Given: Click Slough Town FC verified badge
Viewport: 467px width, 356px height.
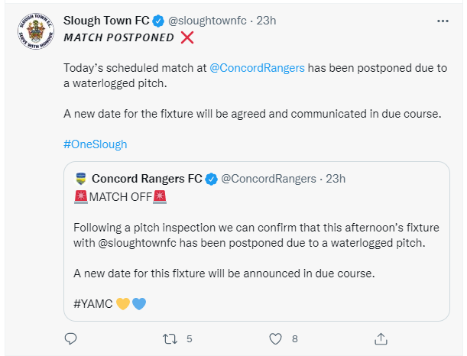Looking at the screenshot, I should click(x=158, y=21).
